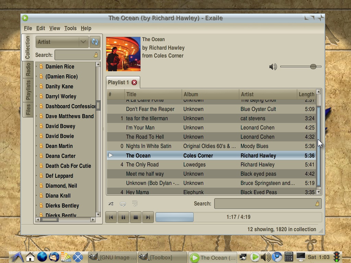The height and width of the screenshot is (263, 351).
Task: Seek within the track progress bar
Action: click(239, 217)
